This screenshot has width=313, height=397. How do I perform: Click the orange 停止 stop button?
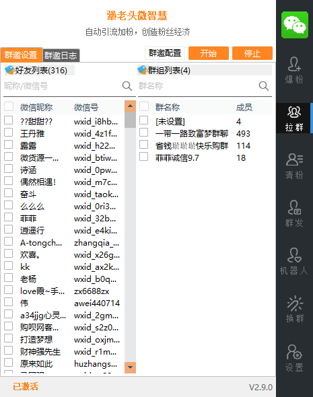pos(252,53)
